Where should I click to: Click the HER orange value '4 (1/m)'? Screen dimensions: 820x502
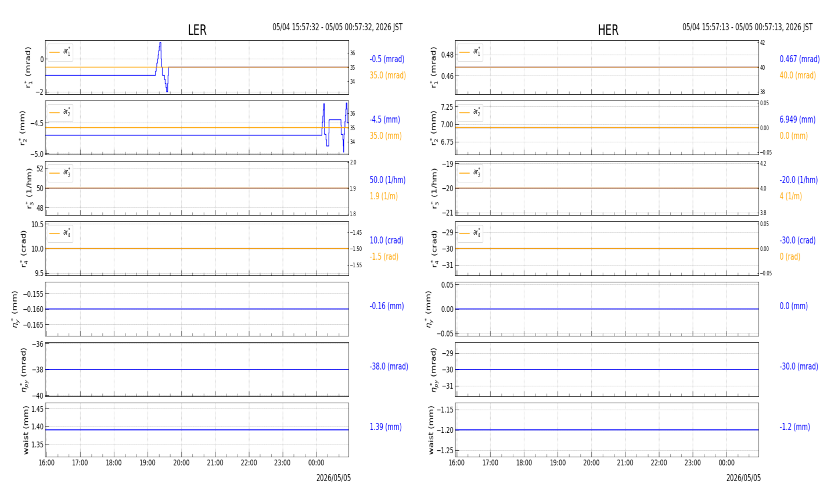pyautogui.click(x=790, y=196)
